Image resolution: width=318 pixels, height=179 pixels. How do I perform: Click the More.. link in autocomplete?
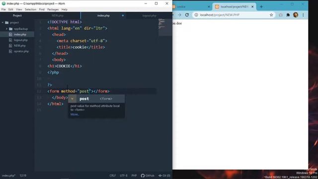[75, 114]
